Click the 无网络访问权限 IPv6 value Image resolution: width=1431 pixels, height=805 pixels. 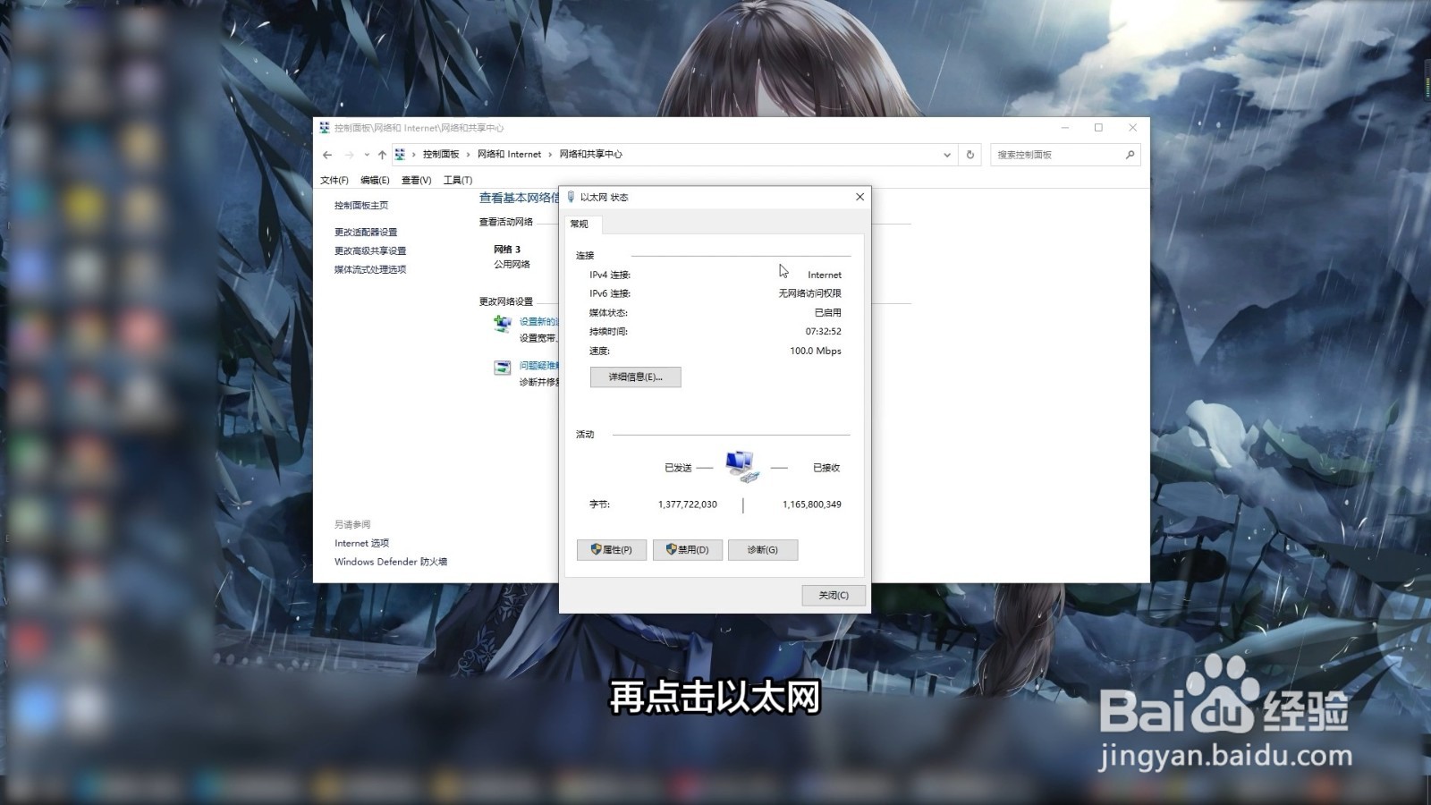[810, 293]
